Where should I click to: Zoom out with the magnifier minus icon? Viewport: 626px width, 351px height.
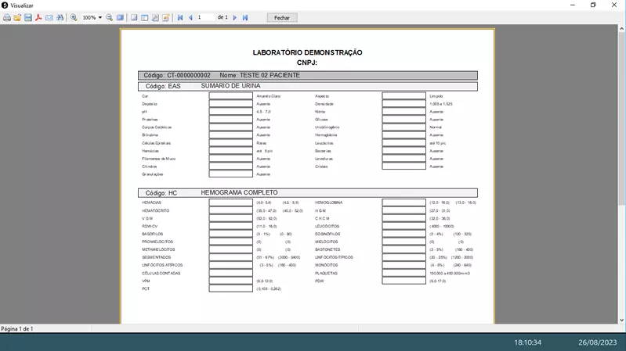tap(110, 17)
